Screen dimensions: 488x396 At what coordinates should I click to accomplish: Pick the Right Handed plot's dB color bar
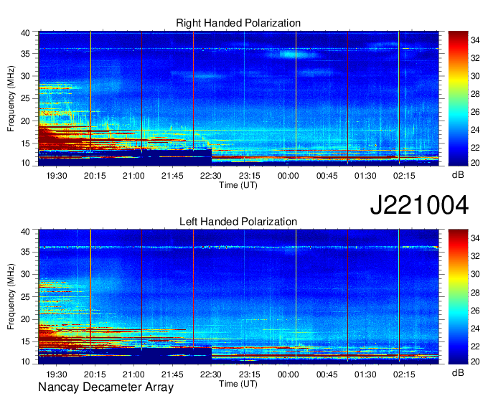(458, 98)
